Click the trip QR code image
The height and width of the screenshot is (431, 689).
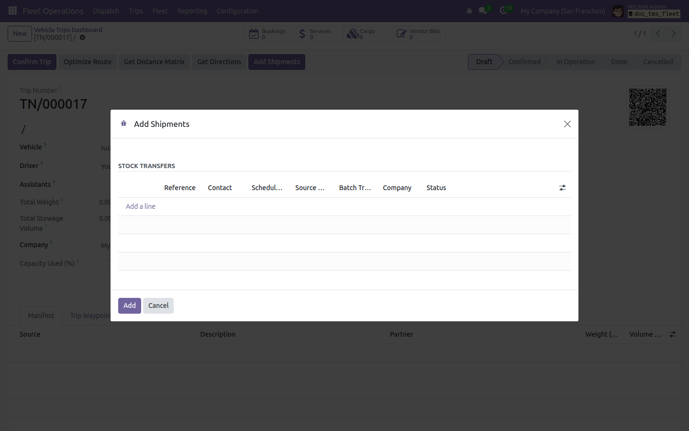648,107
